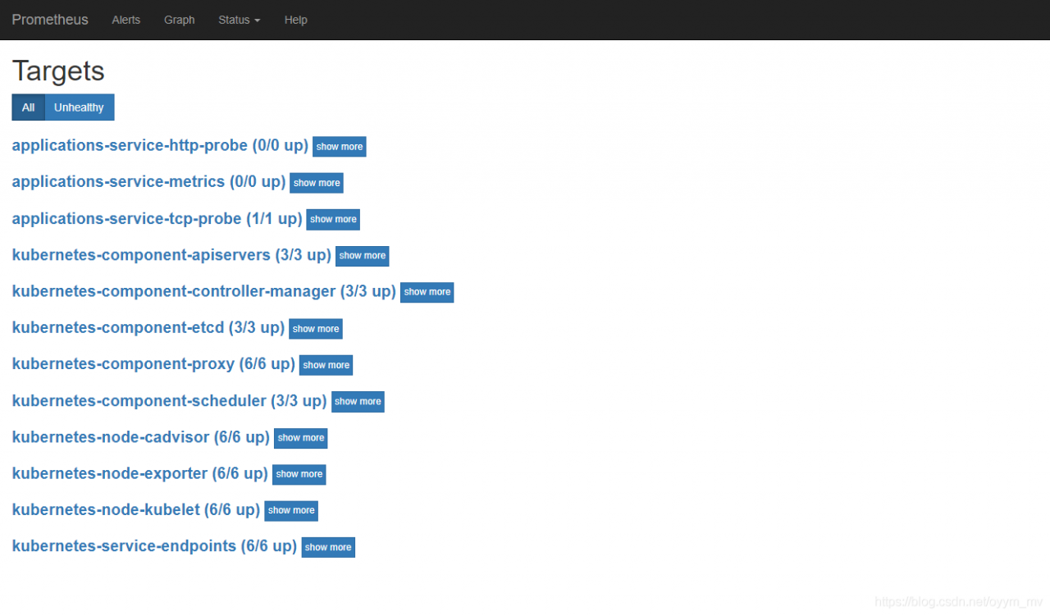Click applications-service-http-probe (0/0 up) heading
Viewport: 1050px width, 616px height.
coord(160,146)
